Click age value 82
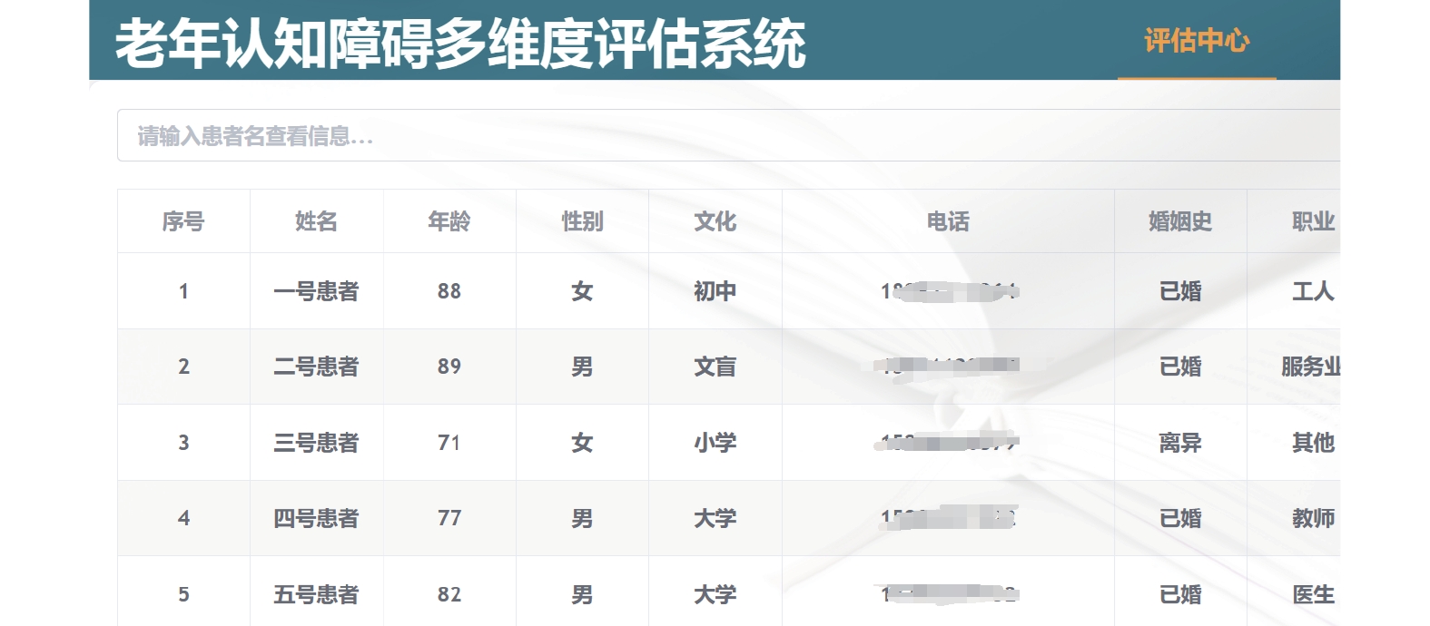Screen dimensions: 1430x626 (x=449, y=594)
